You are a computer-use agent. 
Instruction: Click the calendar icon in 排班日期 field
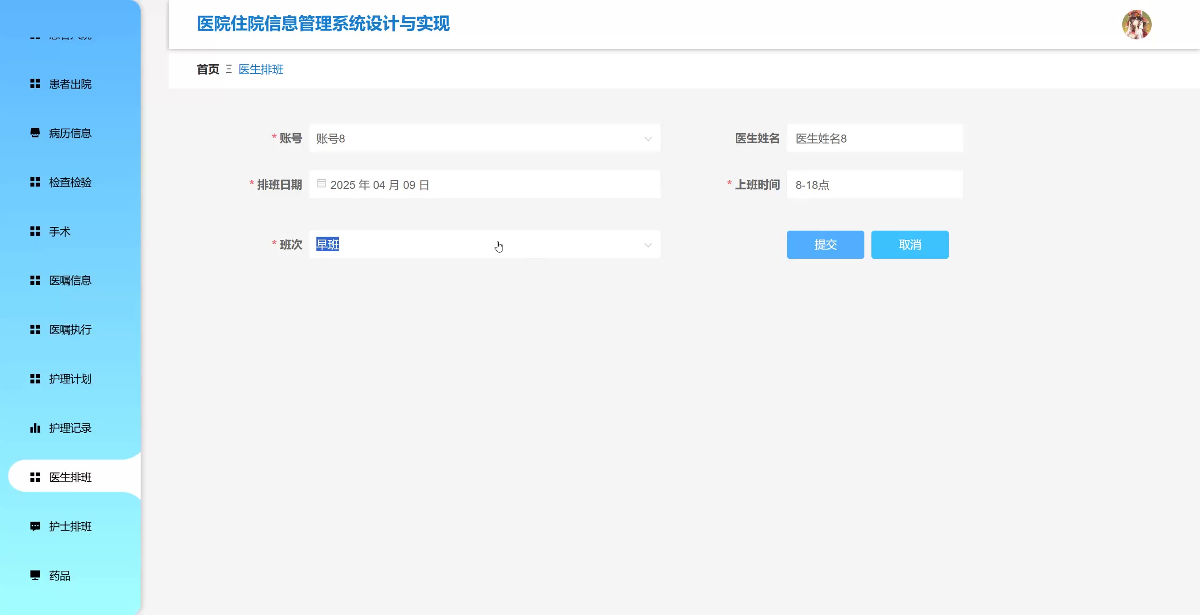coord(322,184)
